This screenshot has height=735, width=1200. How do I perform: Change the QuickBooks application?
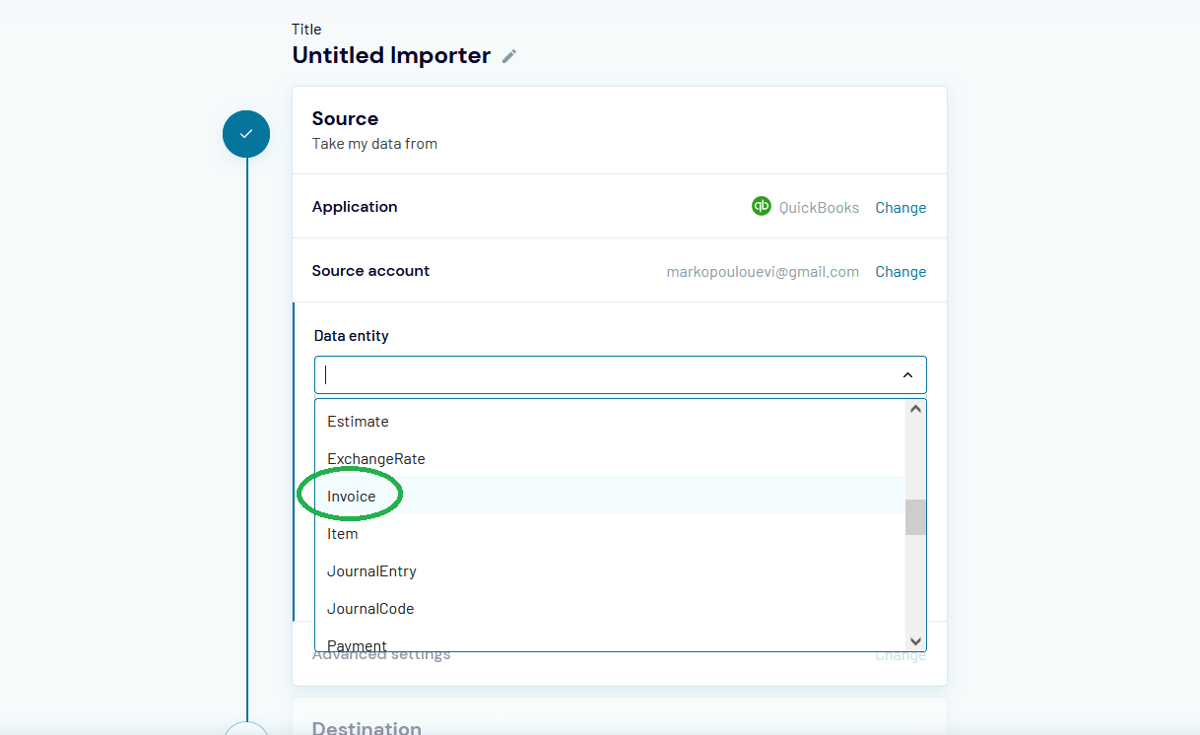coord(900,207)
